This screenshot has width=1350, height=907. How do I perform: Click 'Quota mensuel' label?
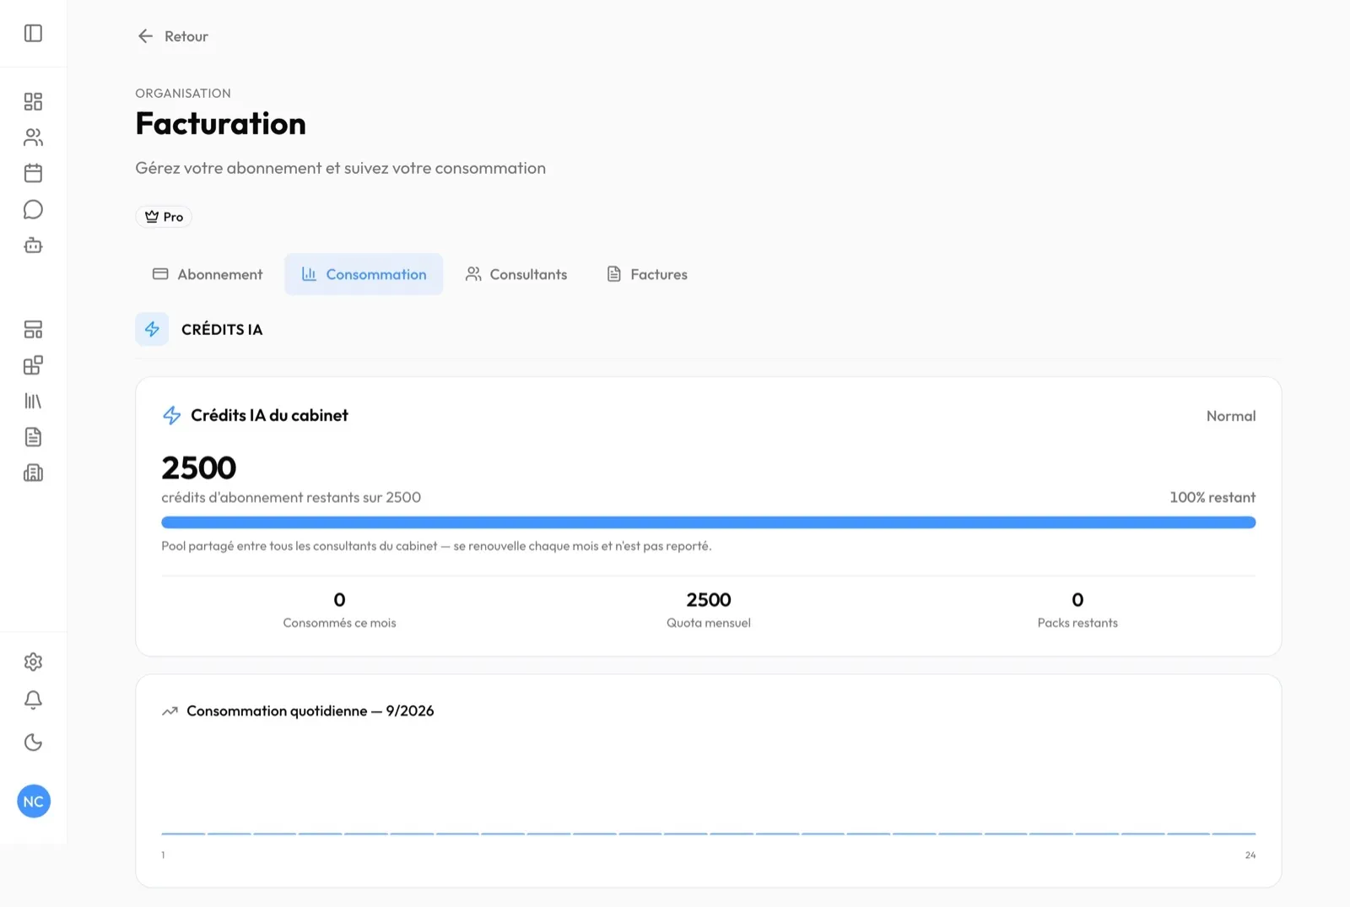pos(709,623)
